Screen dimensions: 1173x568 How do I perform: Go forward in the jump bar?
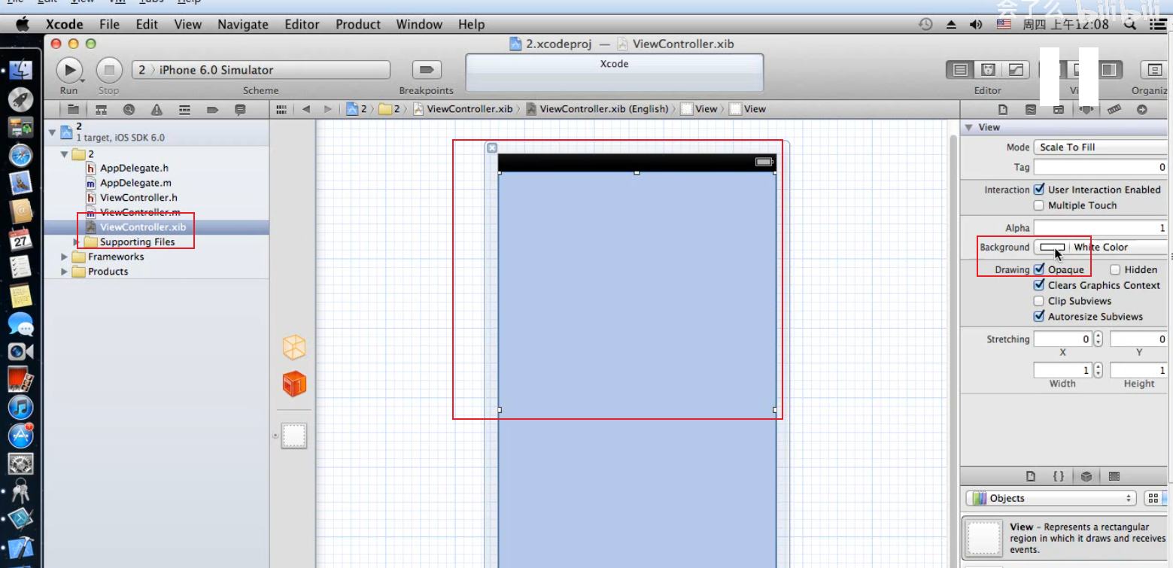coord(327,109)
